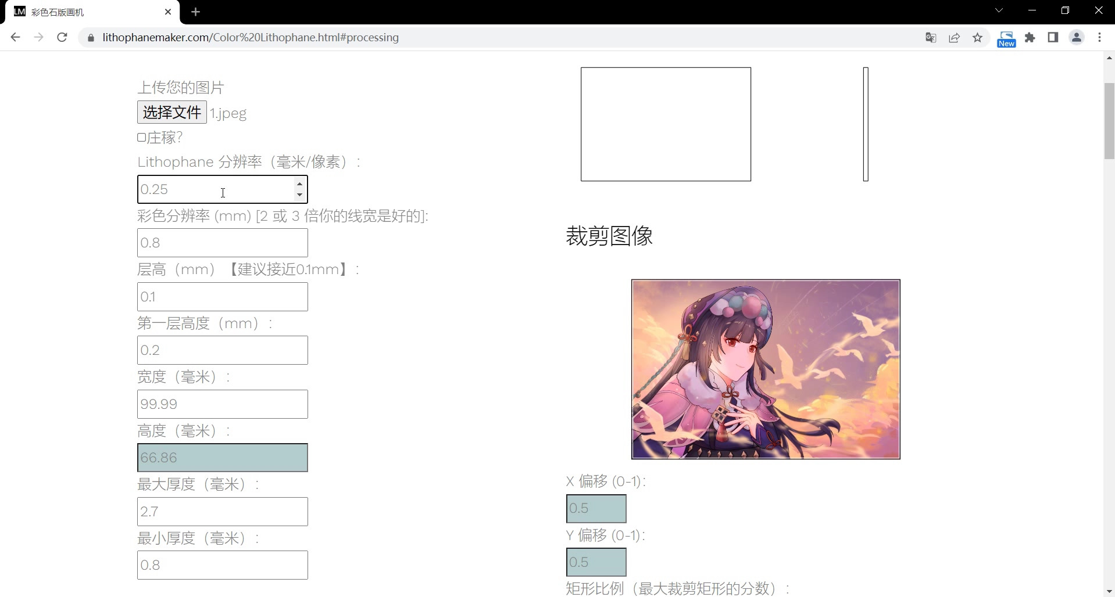The image size is (1115, 597).
Task: Click the scrollbar down arrow
Action: (x=1109, y=591)
